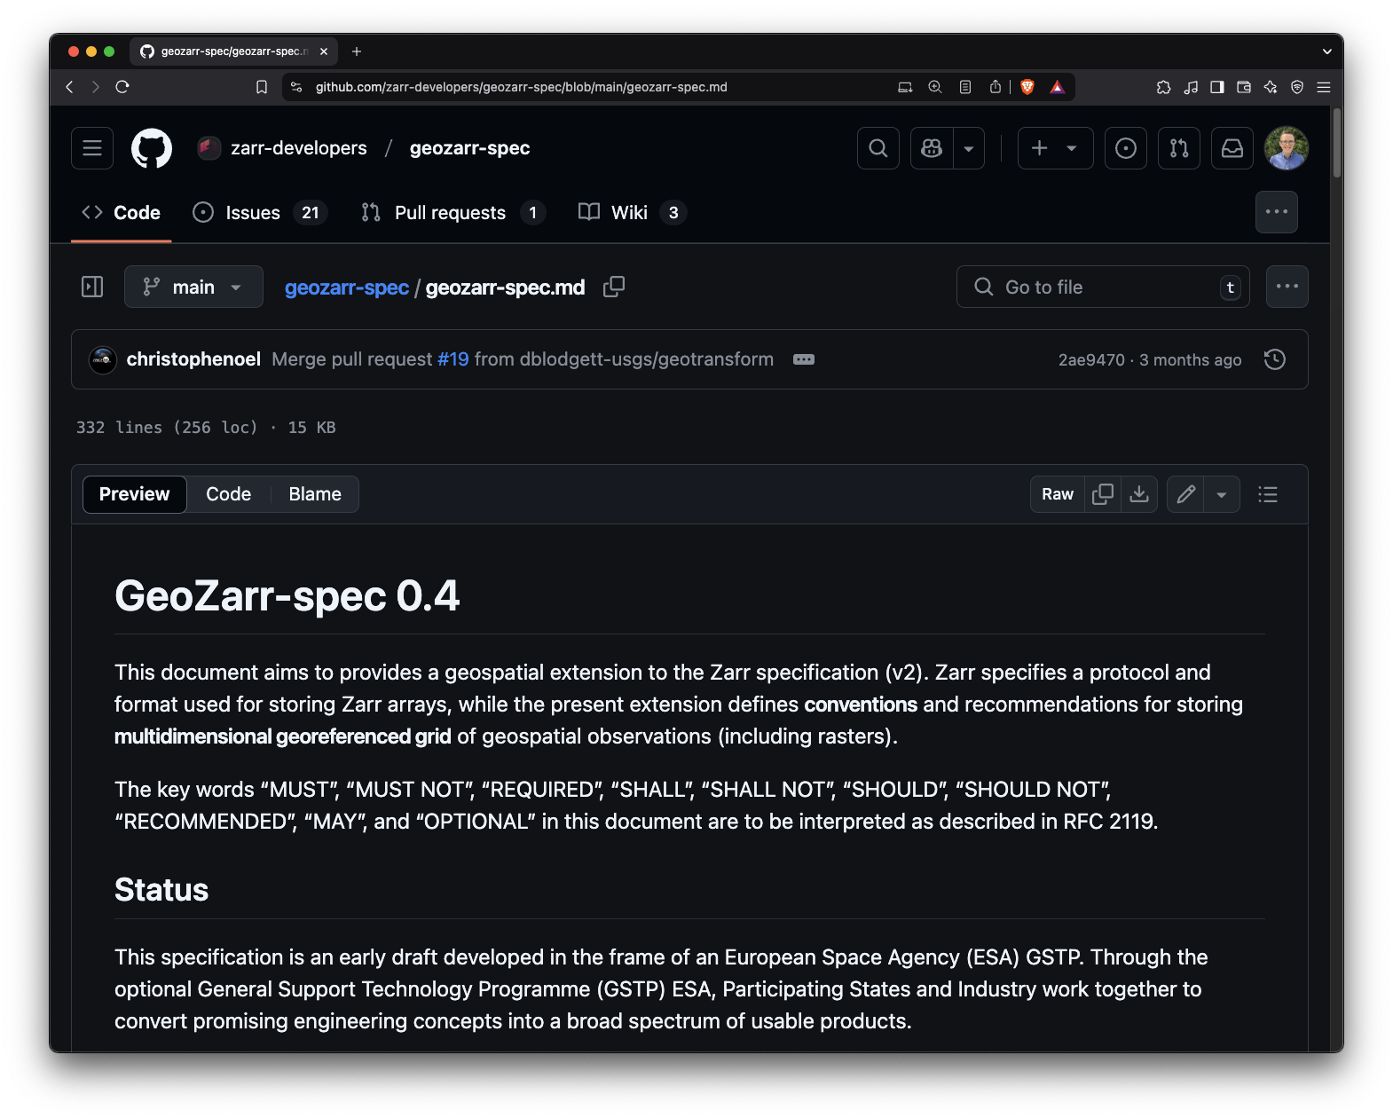Toggle reader mode icon in address bar
Viewport: 1393px width, 1118px height.
(965, 87)
